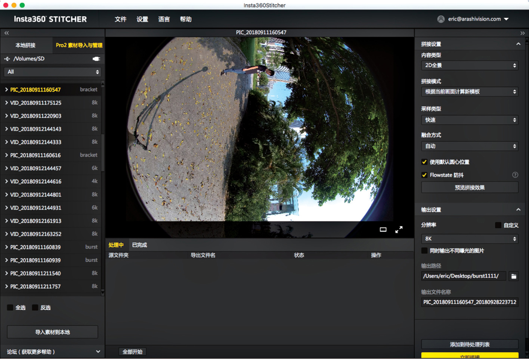Collapse the left panel with double-chevron icon
The image size is (529, 359).
click(x=7, y=33)
